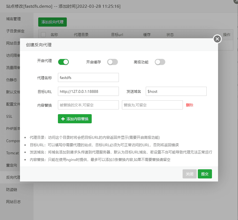Open the 配置文件 sidebar tab

(x=10, y=104)
